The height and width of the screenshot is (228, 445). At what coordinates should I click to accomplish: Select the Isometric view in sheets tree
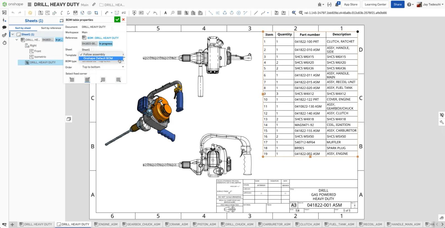point(40,57)
